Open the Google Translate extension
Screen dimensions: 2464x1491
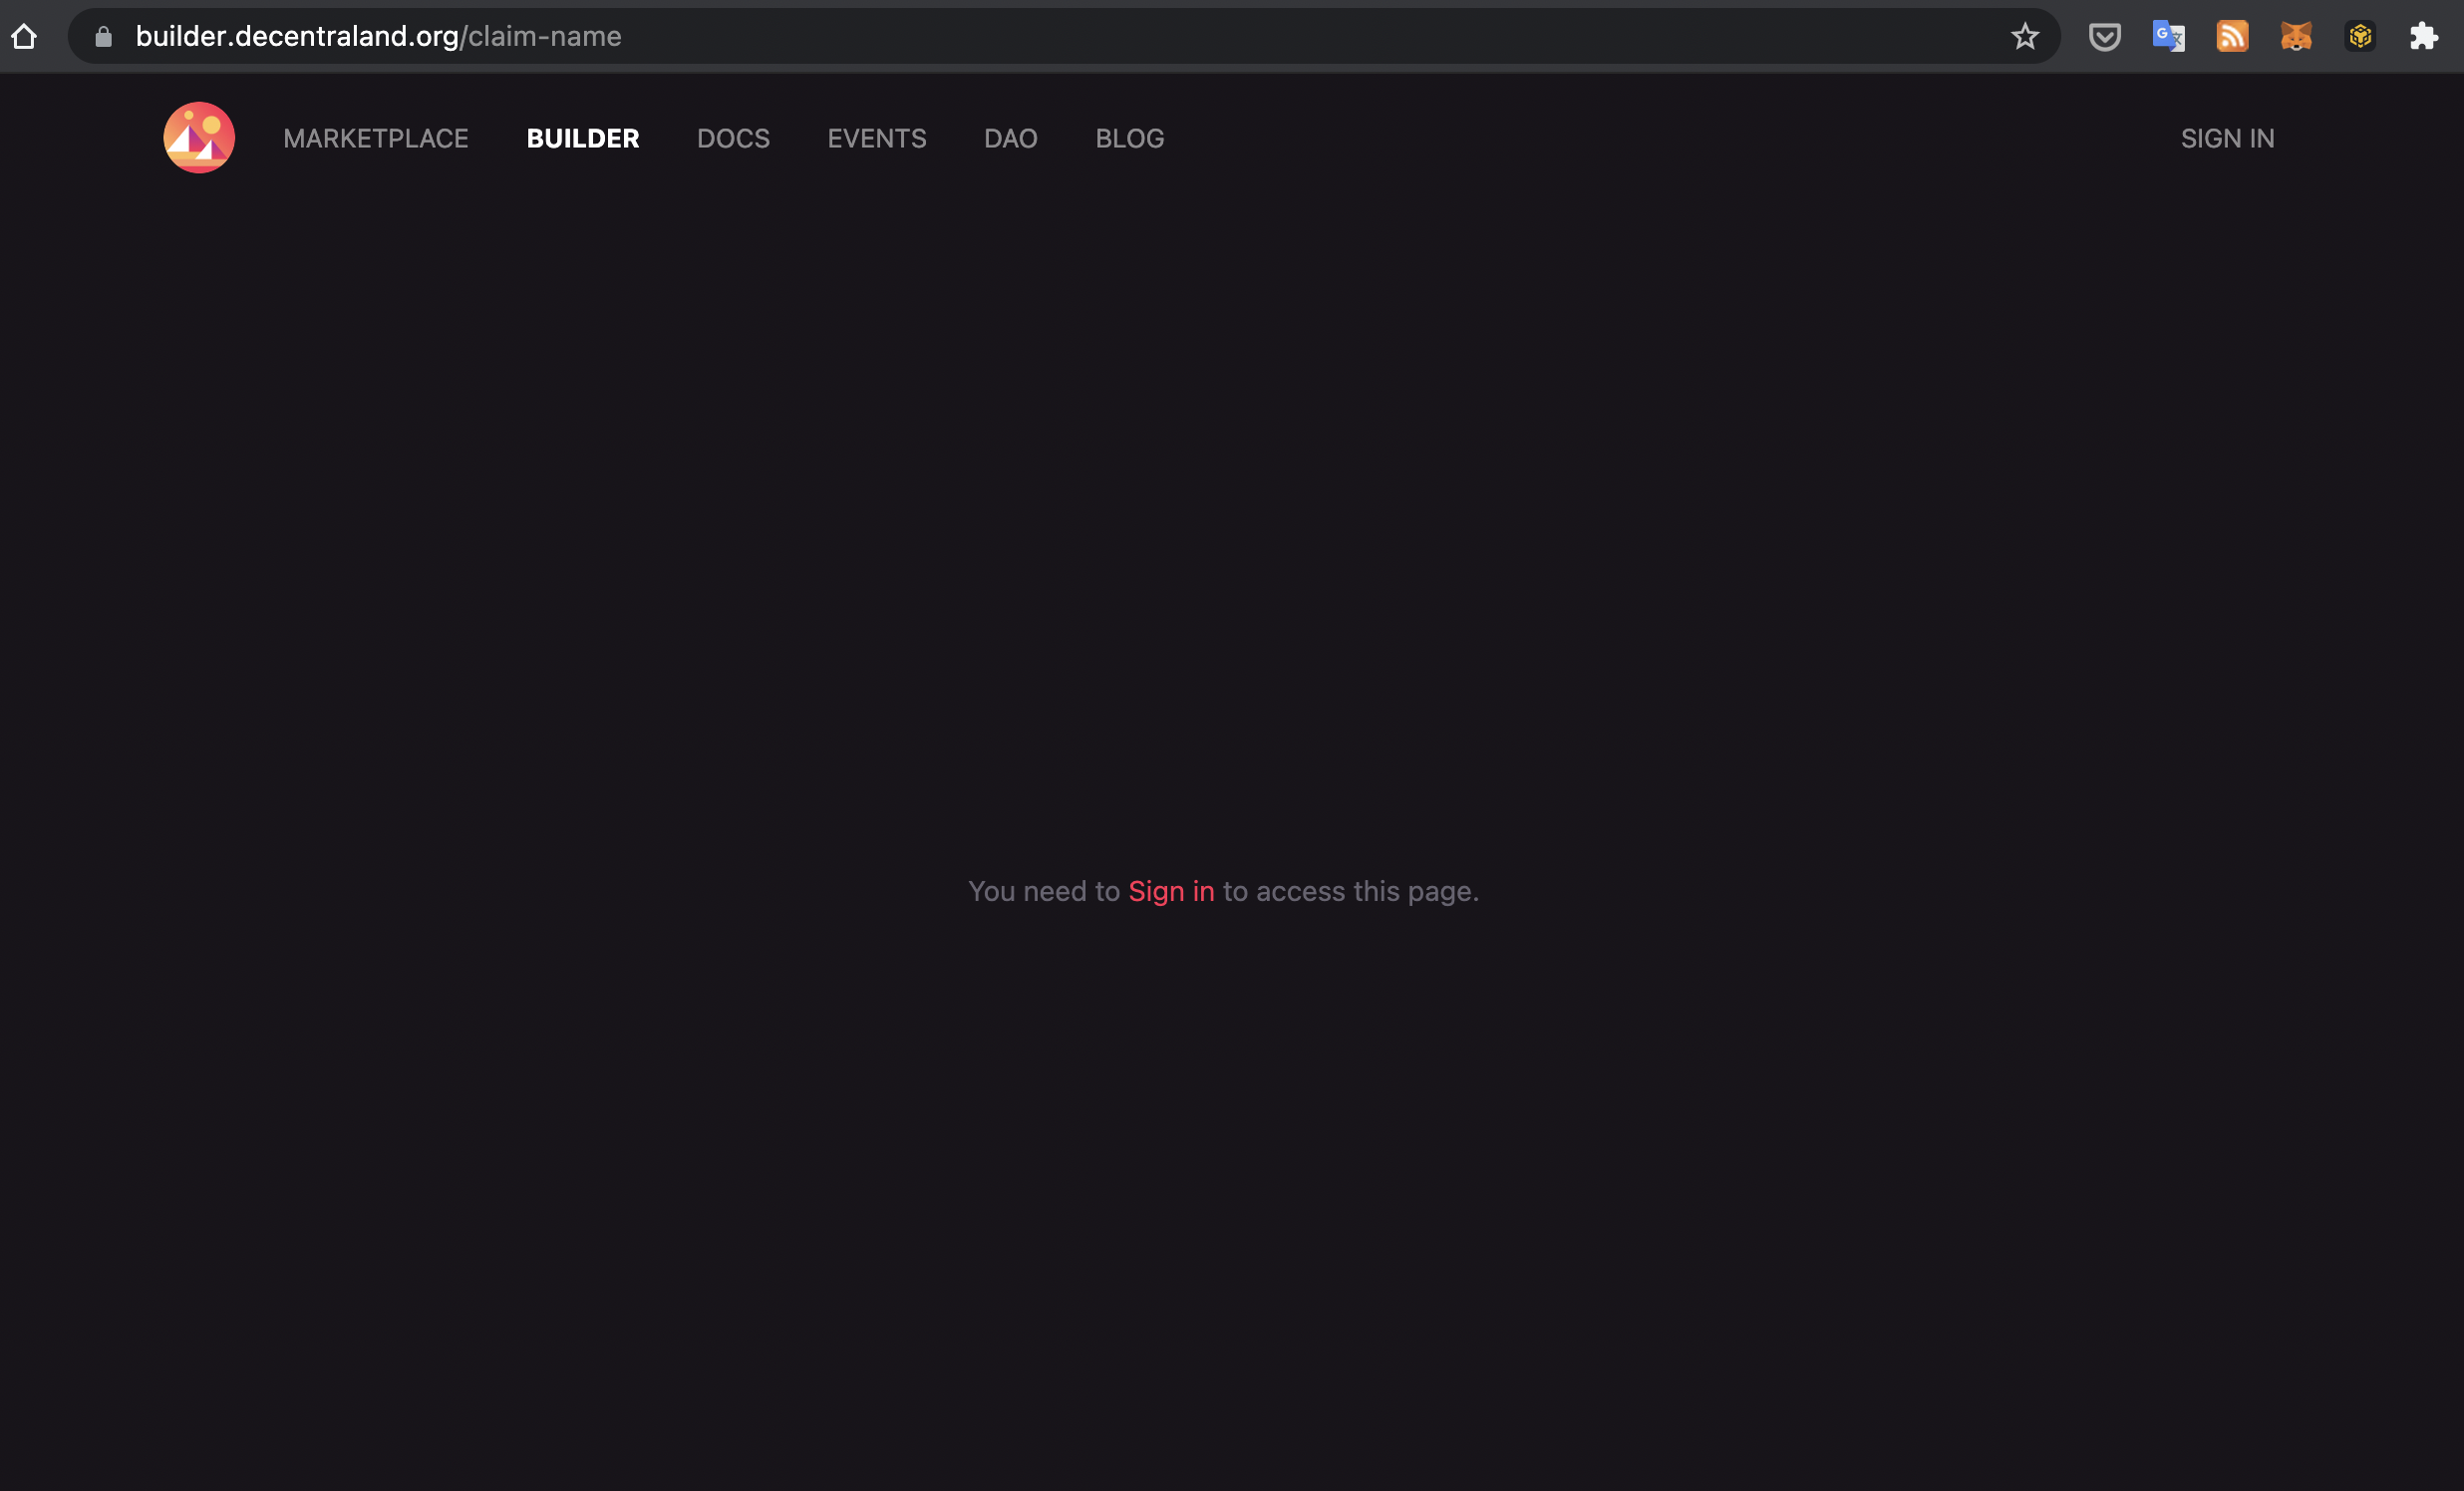pos(2169,36)
